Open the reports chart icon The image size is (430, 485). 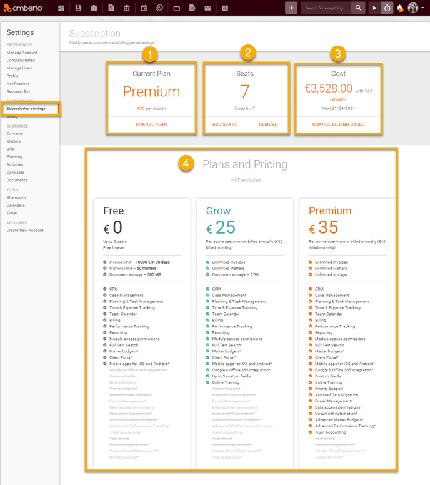point(224,8)
